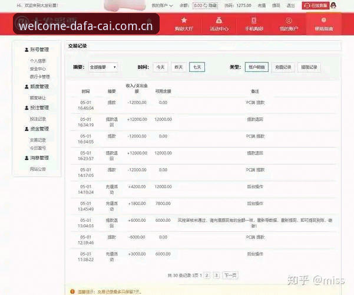Click the QQ penguin icon at top right
Viewport: 354px width, 295px height.
[333, 5]
